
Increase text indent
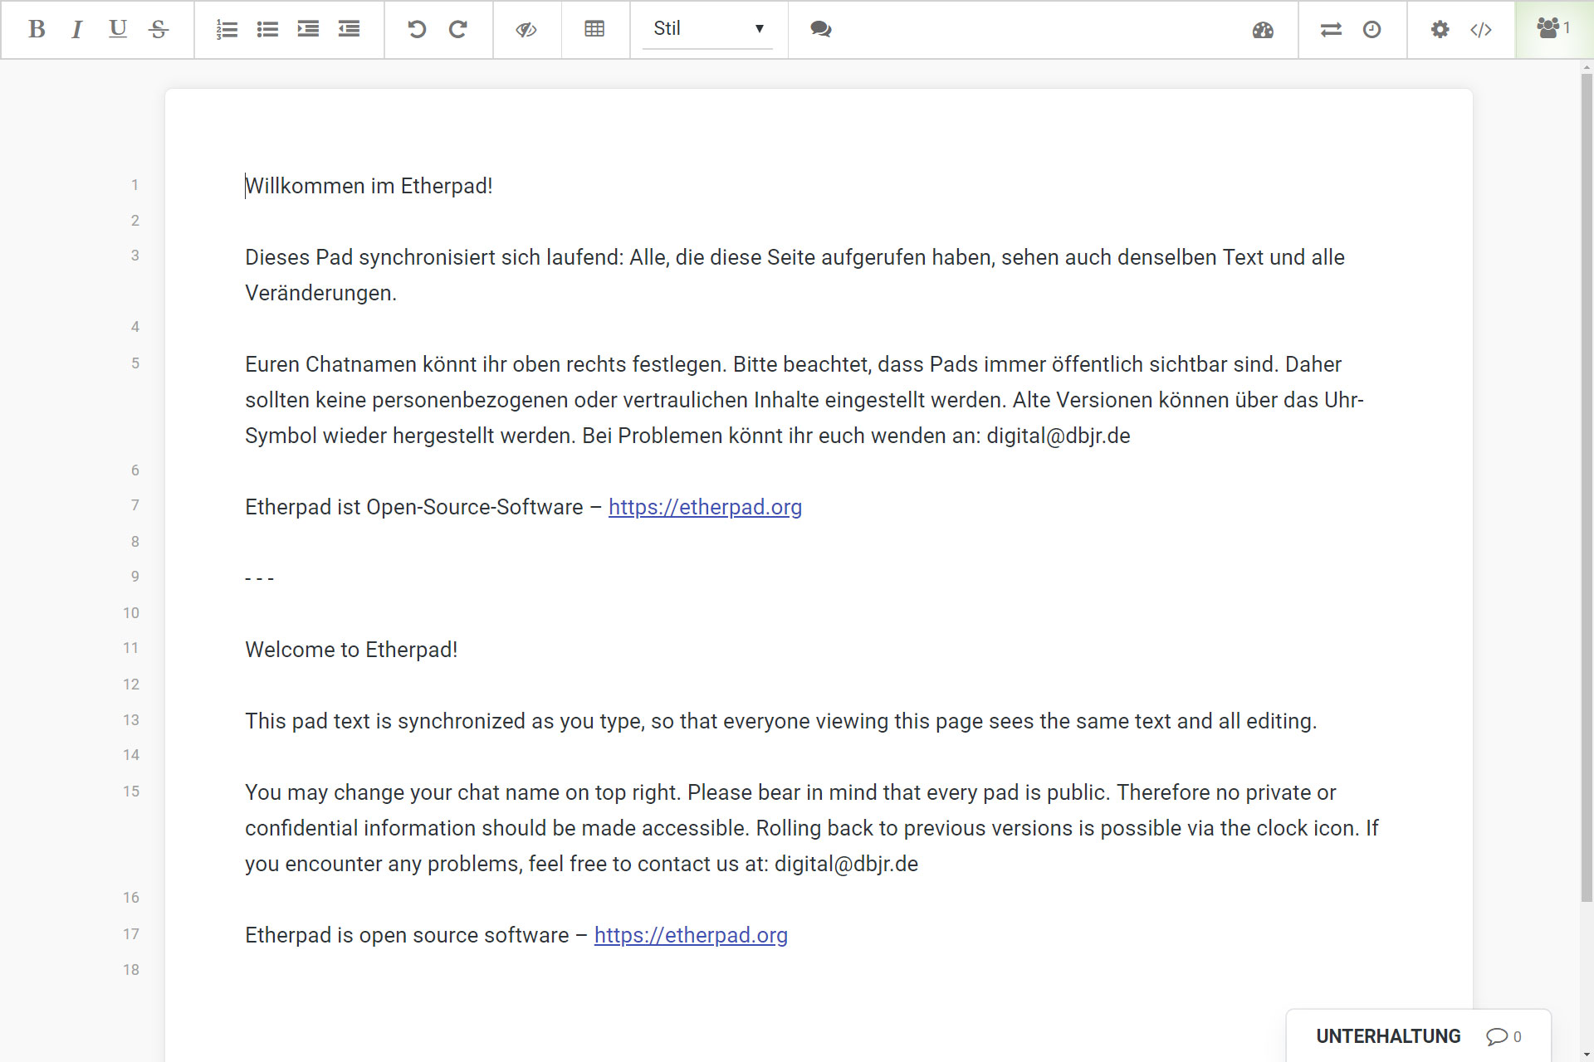click(x=308, y=29)
